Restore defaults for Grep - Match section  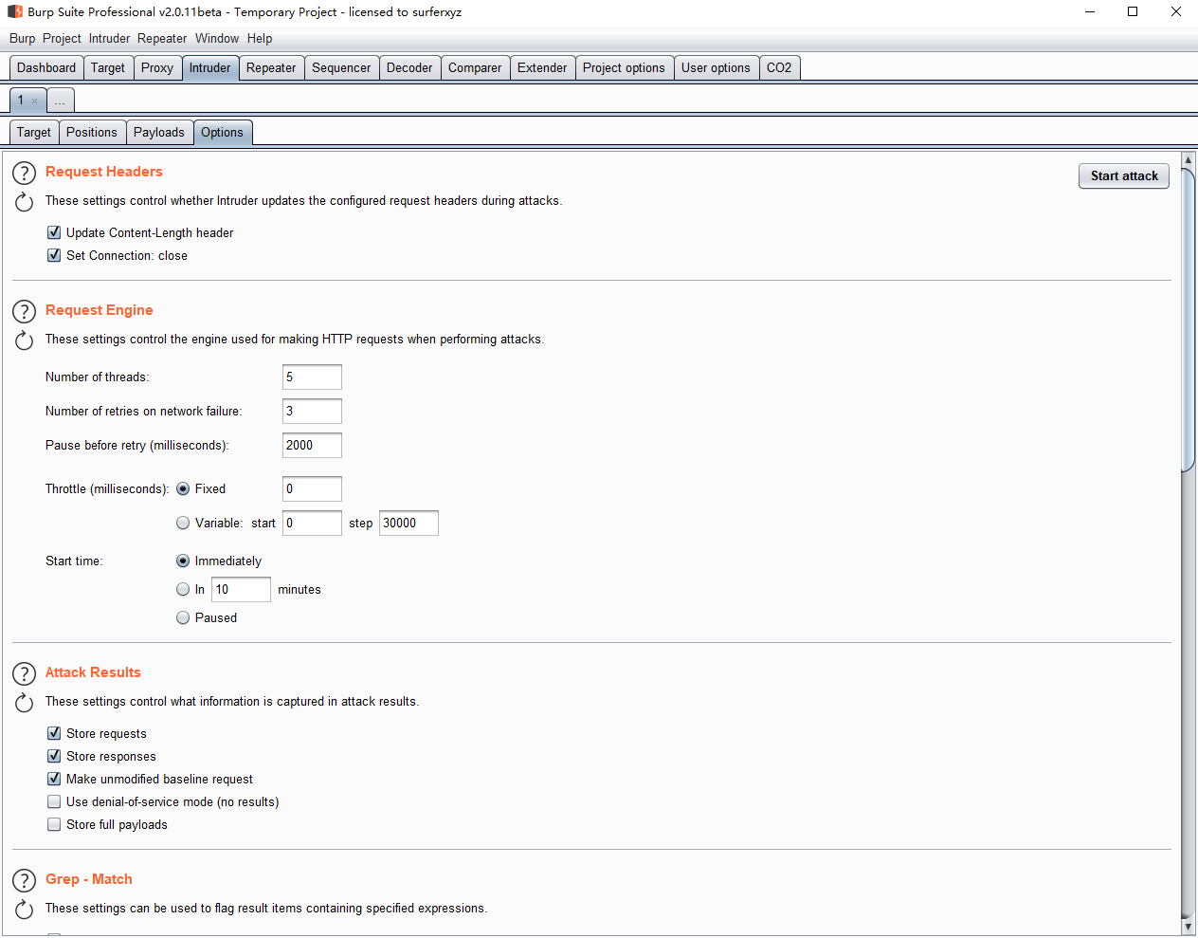24,910
